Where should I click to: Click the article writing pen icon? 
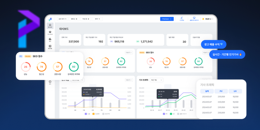182,18
